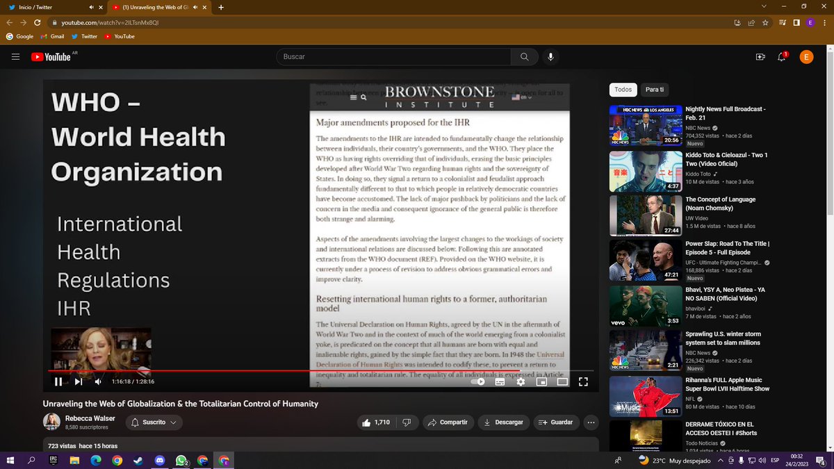Open the orange account avatar menu
This screenshot has width=834, height=469.
(x=806, y=57)
